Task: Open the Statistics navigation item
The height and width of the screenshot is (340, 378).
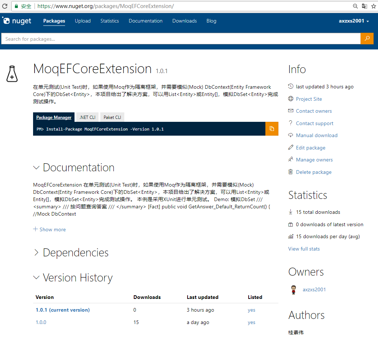Action: 110,21
